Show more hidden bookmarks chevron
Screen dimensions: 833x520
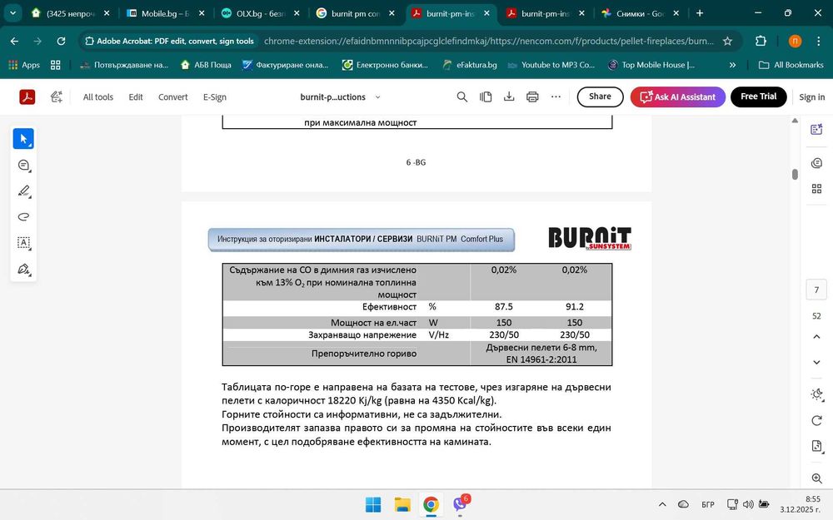click(732, 65)
